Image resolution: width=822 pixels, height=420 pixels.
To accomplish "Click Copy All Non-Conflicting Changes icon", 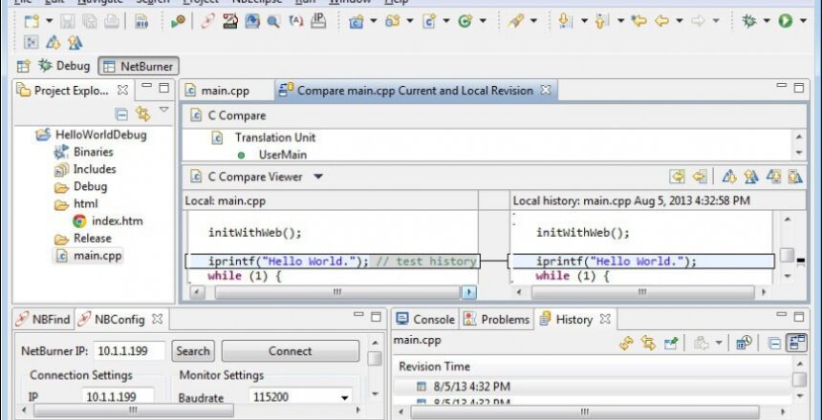I will pos(677,177).
